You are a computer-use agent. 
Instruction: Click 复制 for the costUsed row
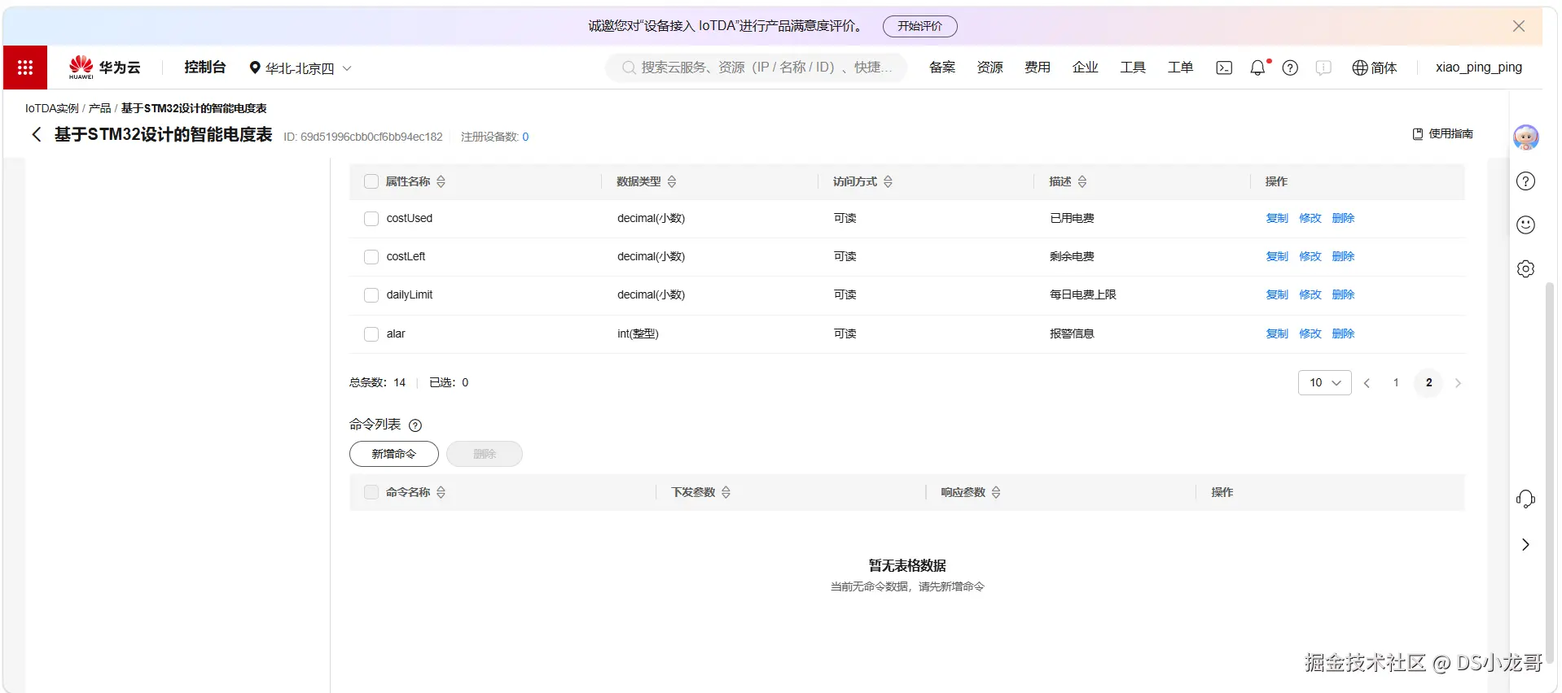click(1277, 218)
